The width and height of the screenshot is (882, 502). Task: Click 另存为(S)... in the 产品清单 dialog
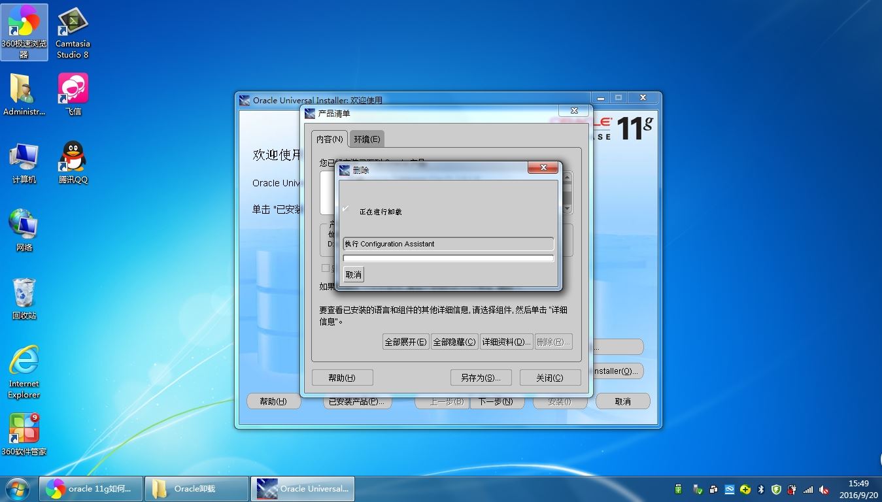coord(481,378)
